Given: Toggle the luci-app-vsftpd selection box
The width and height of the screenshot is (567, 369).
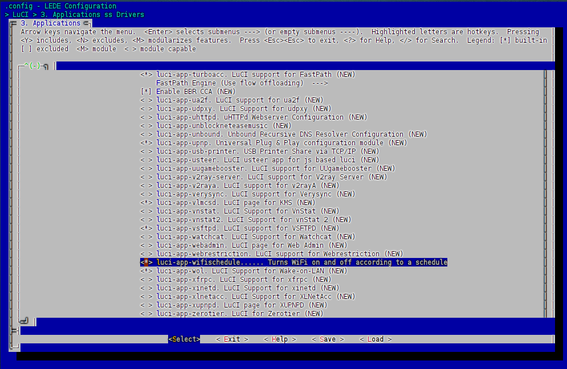Looking at the screenshot, I should [x=146, y=228].
